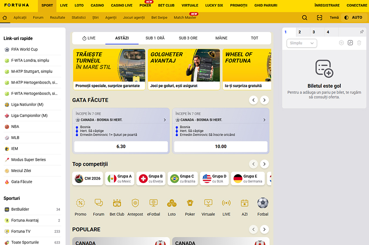Open BetBuilder in the Sporturi list

click(x=33, y=209)
